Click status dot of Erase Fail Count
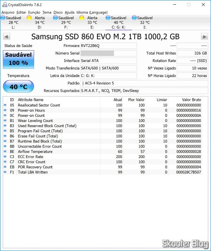 [x=5, y=136]
